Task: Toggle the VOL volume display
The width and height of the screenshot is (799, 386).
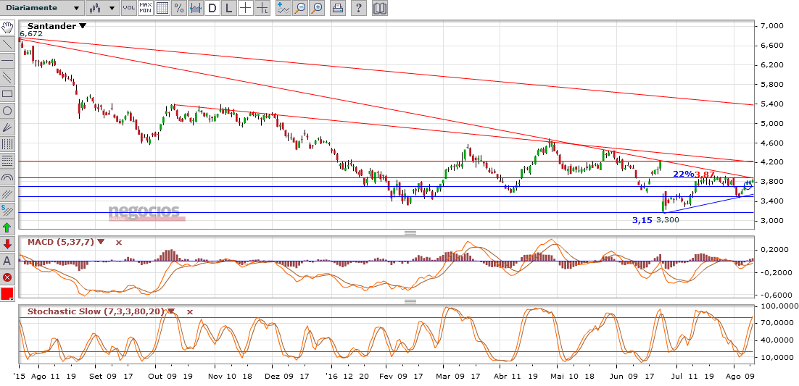Action: click(x=128, y=9)
